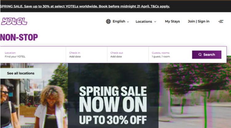The width and height of the screenshot is (231, 128).
Task: Open the Spring Sale banner link
Action: click(x=85, y=6)
